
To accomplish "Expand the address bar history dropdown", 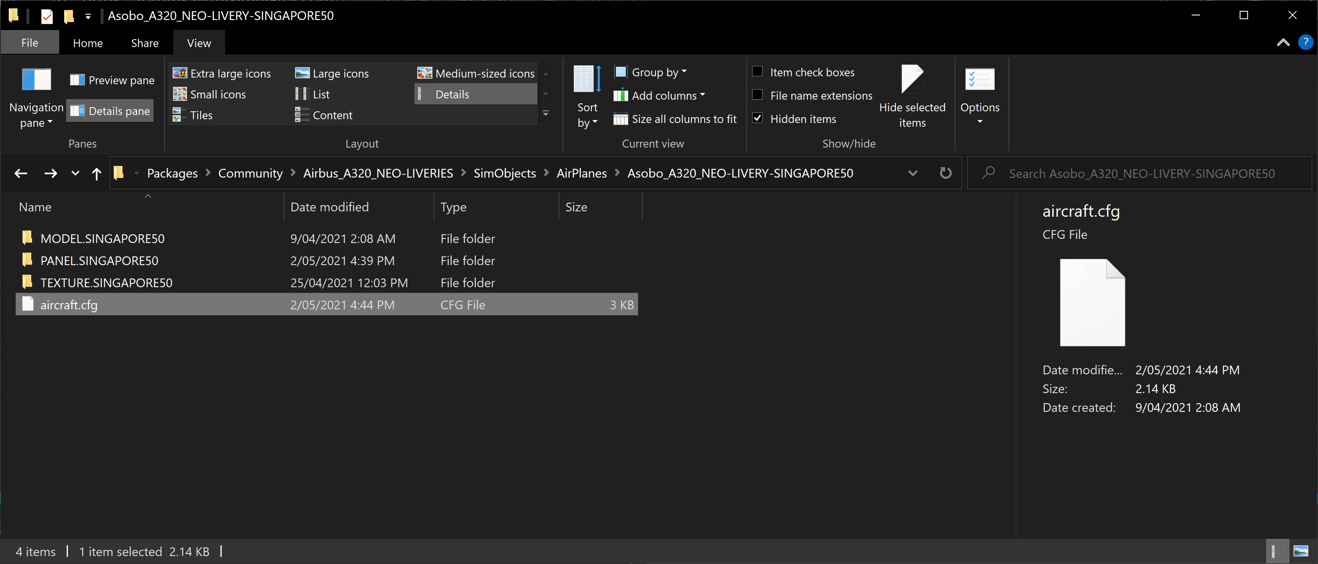I will [912, 173].
